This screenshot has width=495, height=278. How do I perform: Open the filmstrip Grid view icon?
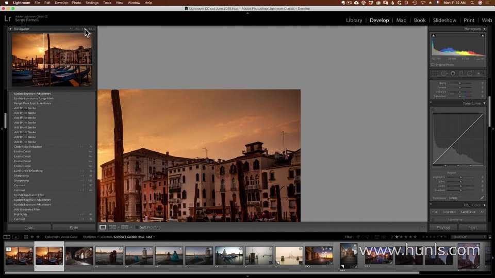click(26, 237)
